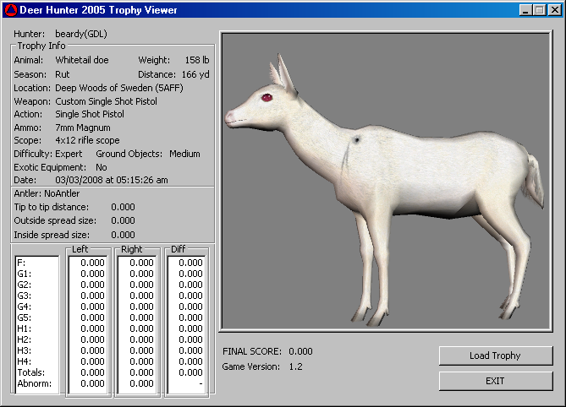
Task: Click the G3: row label
Action: pos(25,296)
